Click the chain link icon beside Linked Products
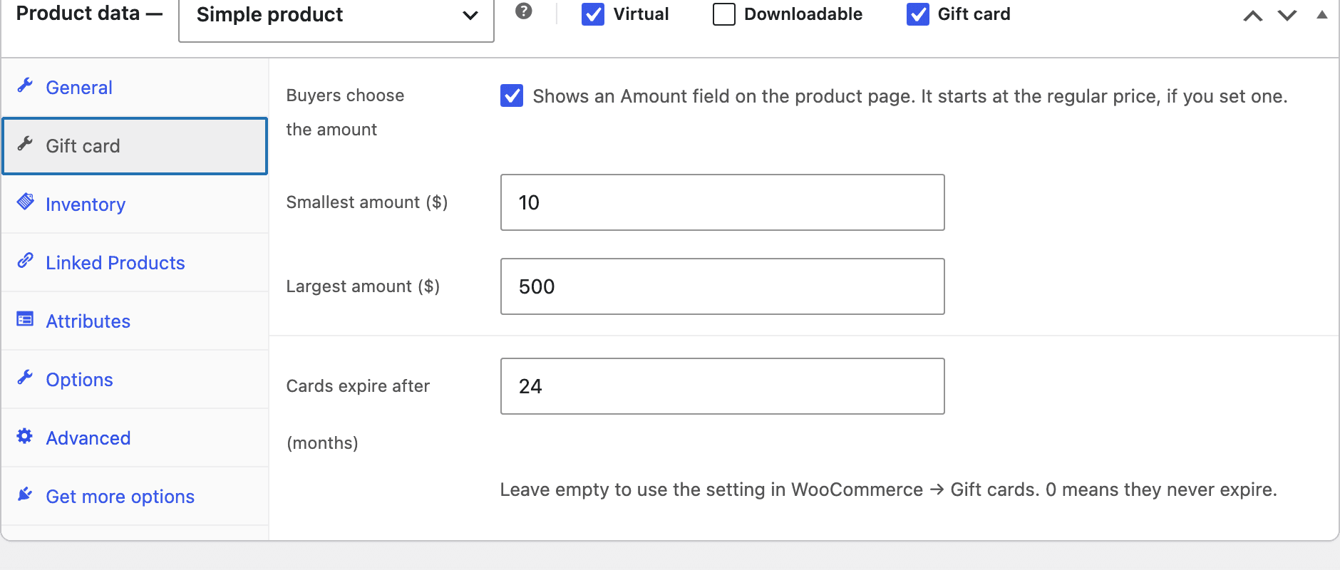Screen dimensions: 1340x570 [25, 261]
